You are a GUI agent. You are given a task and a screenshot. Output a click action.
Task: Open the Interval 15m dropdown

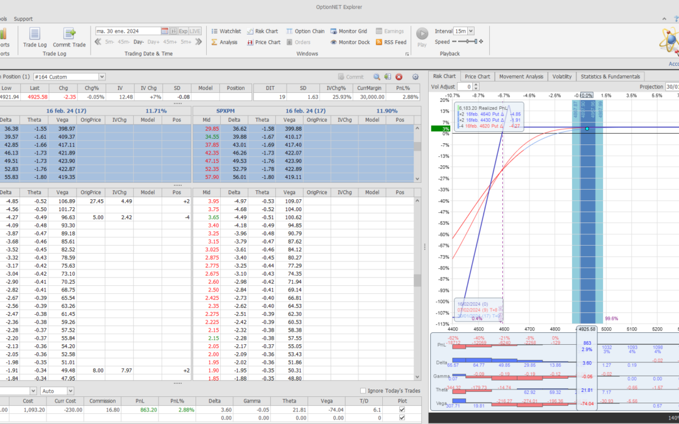[x=471, y=31]
